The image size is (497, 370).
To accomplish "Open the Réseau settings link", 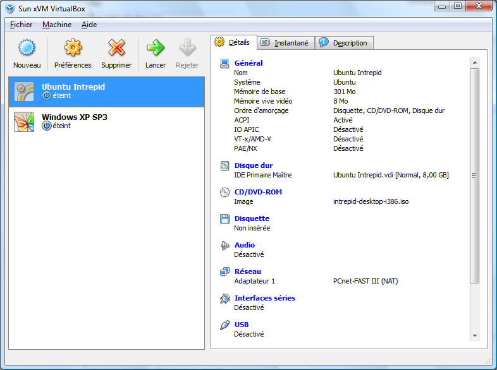I will coord(248,272).
